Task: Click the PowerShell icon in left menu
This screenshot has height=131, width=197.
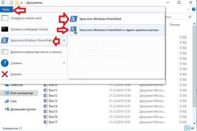Action: [5, 40]
